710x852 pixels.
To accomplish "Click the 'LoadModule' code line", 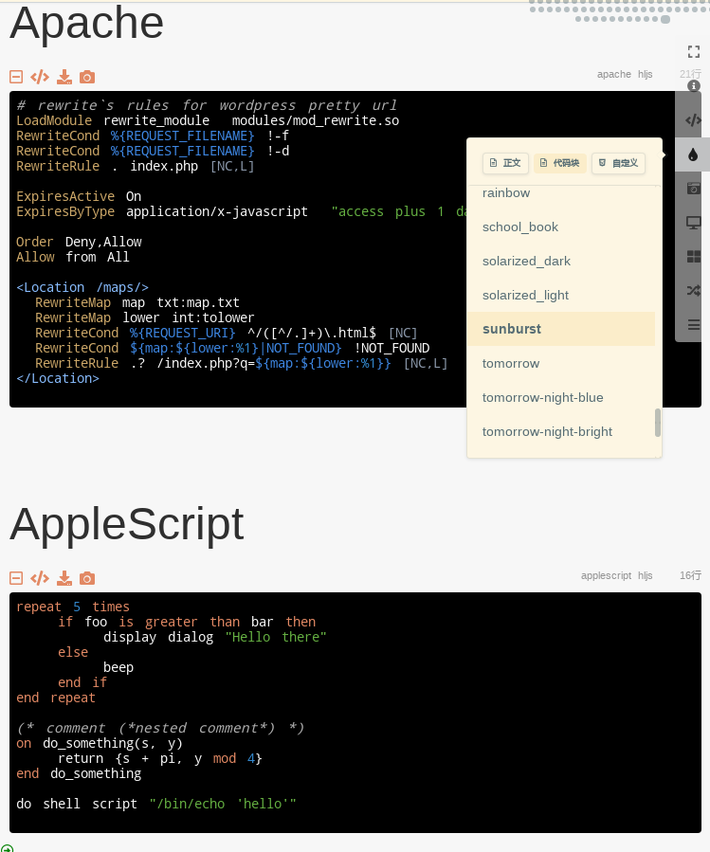I will click(208, 120).
